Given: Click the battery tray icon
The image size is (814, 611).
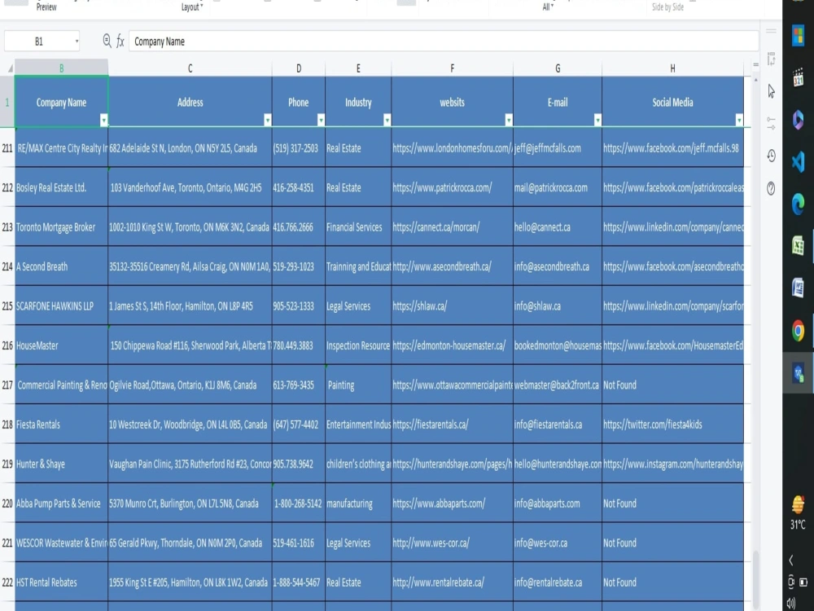Looking at the screenshot, I should (803, 582).
